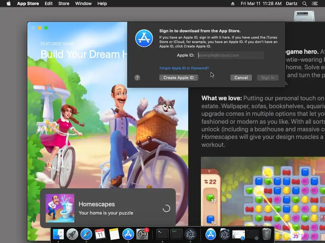Select the disk drive icon on the desktop

point(304,16)
